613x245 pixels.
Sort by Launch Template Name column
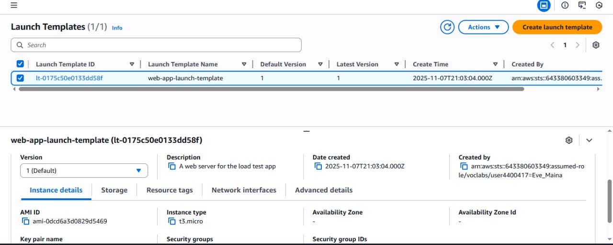[244, 64]
